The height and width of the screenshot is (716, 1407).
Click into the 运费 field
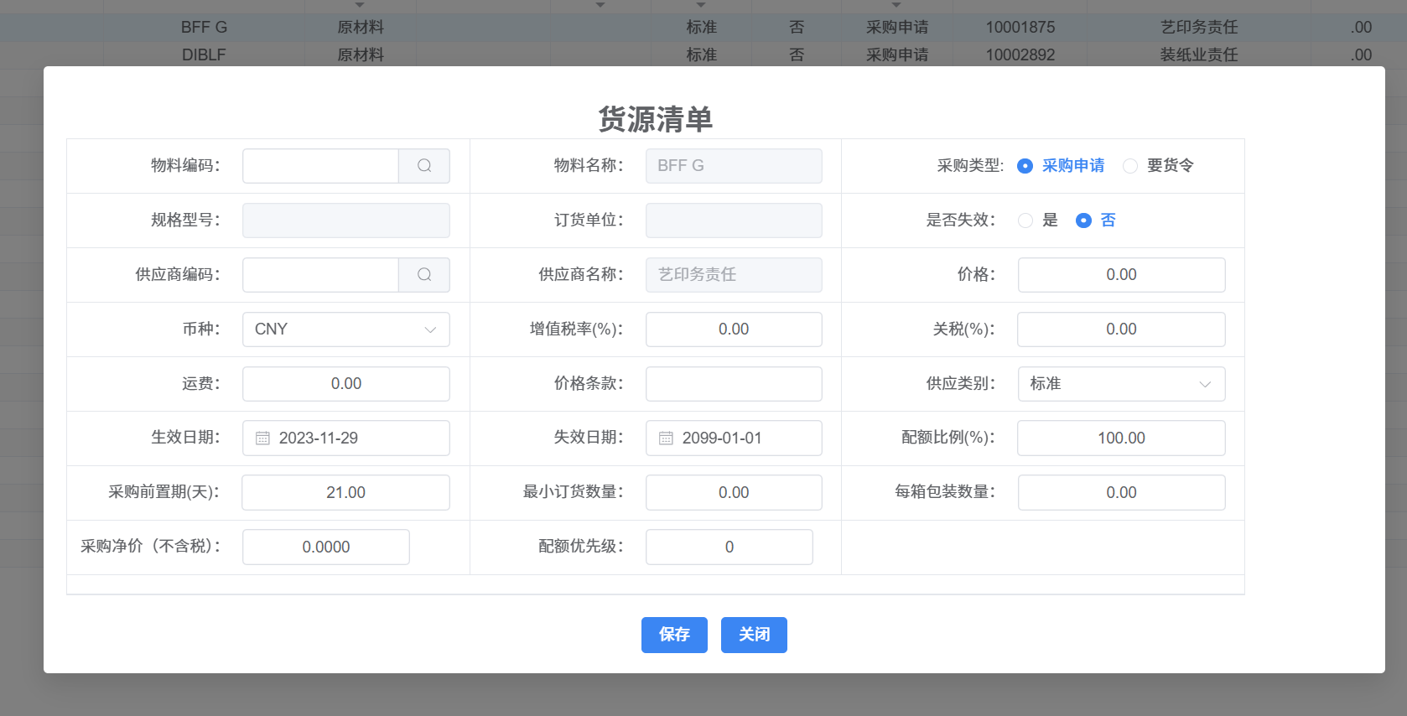point(345,384)
